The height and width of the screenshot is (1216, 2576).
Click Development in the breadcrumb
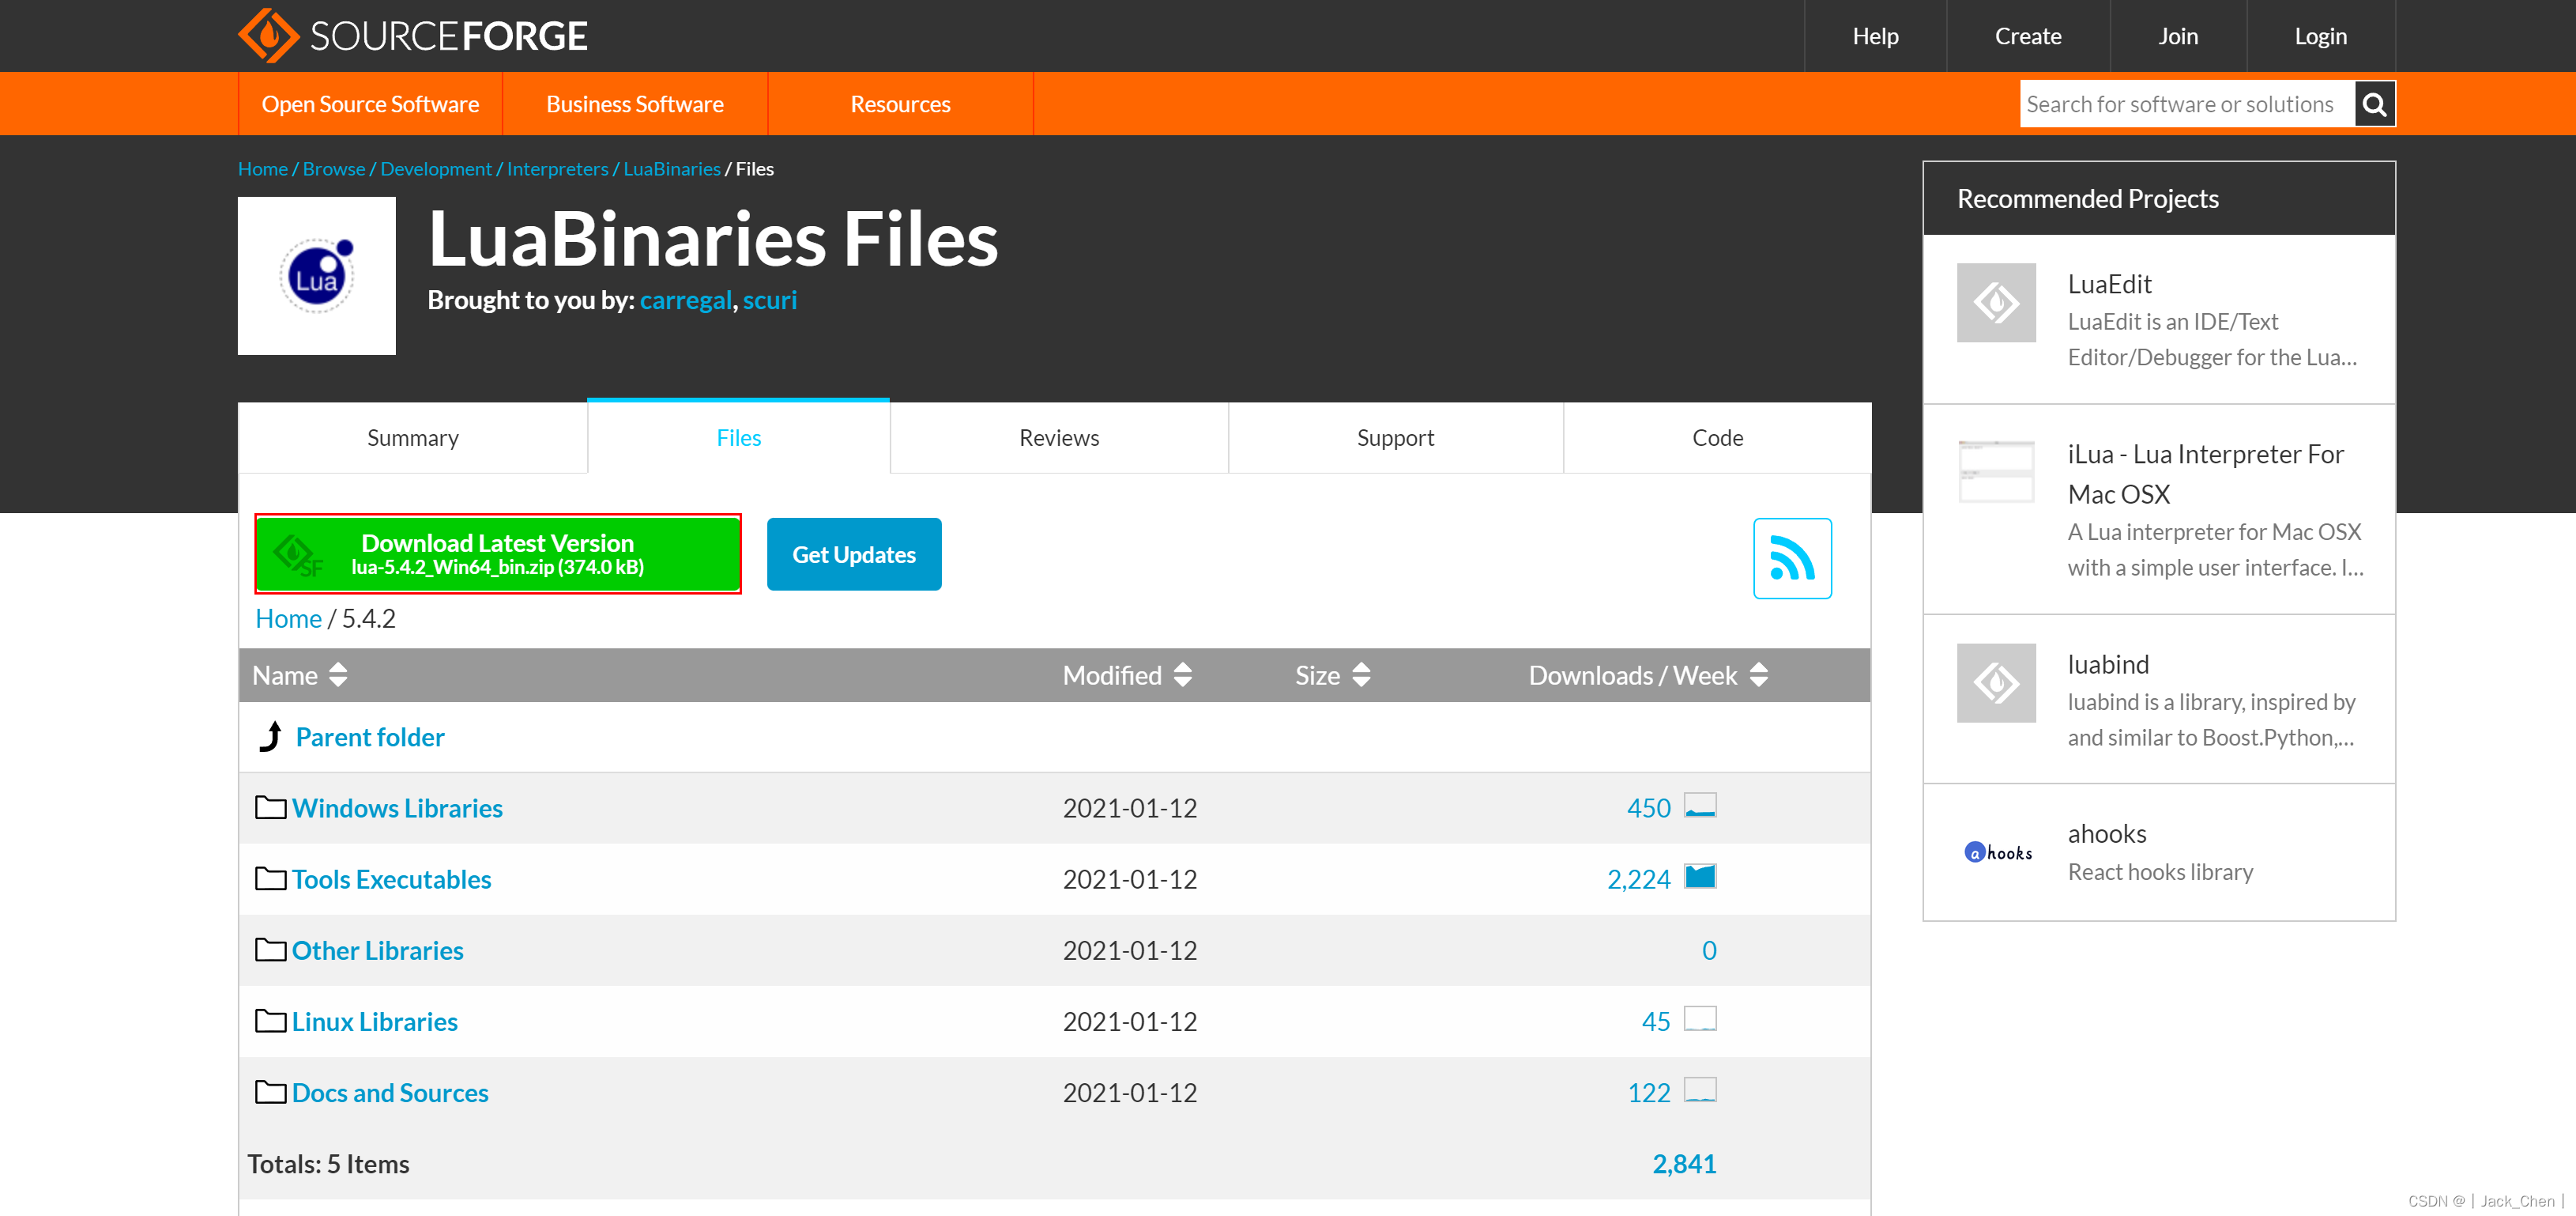tap(436, 168)
